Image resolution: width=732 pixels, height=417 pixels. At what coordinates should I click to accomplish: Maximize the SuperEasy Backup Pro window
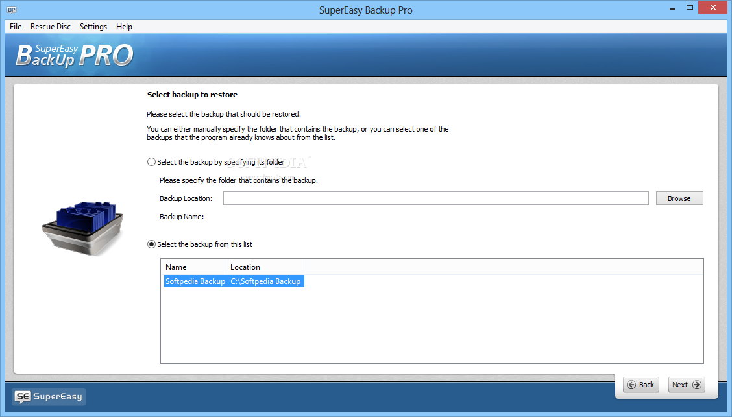click(x=690, y=8)
